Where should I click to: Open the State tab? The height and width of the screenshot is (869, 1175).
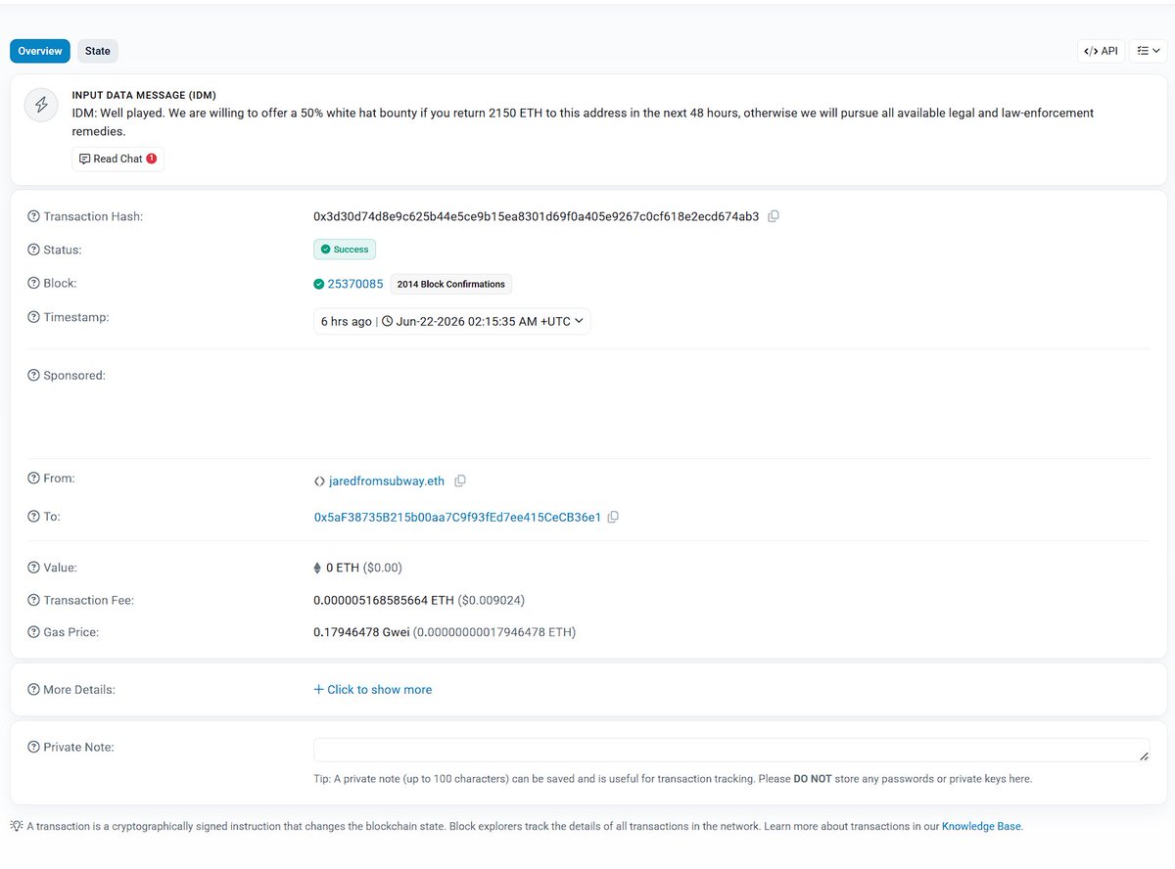click(x=98, y=51)
